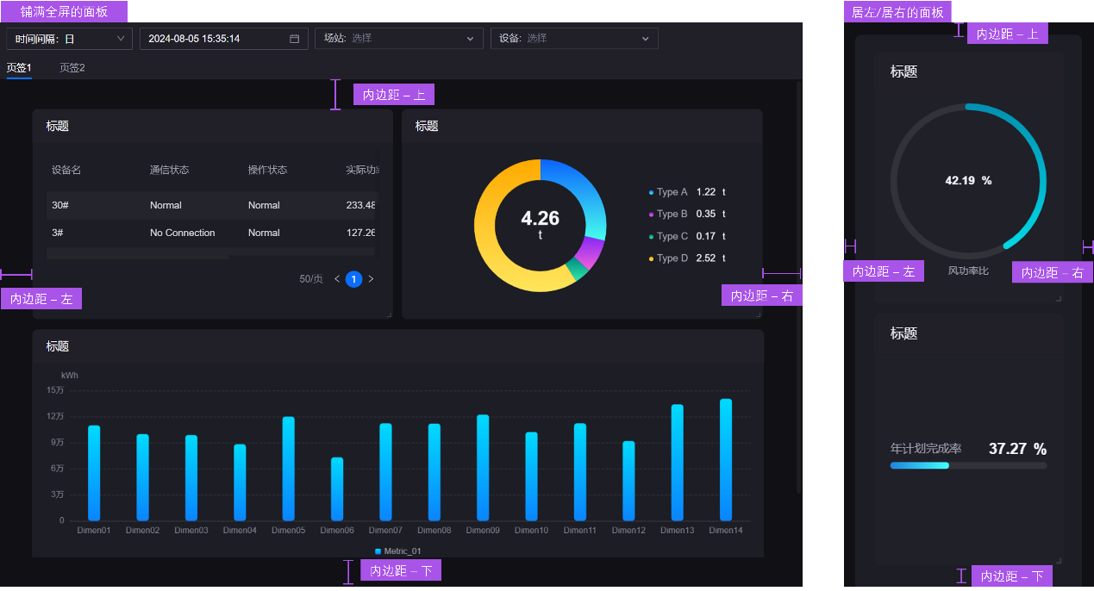Image resolution: width=1094 pixels, height=591 pixels.
Task: Click the donut chart card's resize handle
Action: [x=759, y=315]
